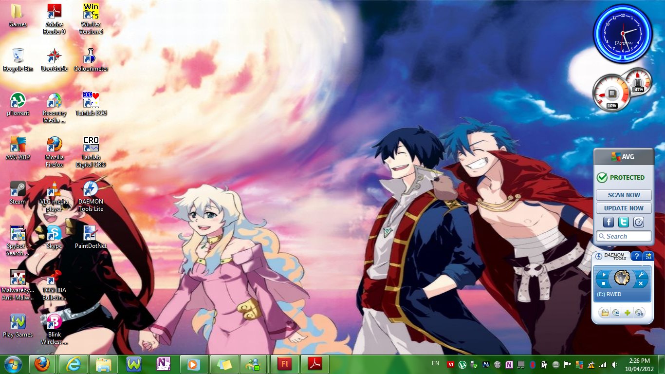Open Windows Explorer from taskbar
Viewport: 665px width, 374px height.
(104, 364)
